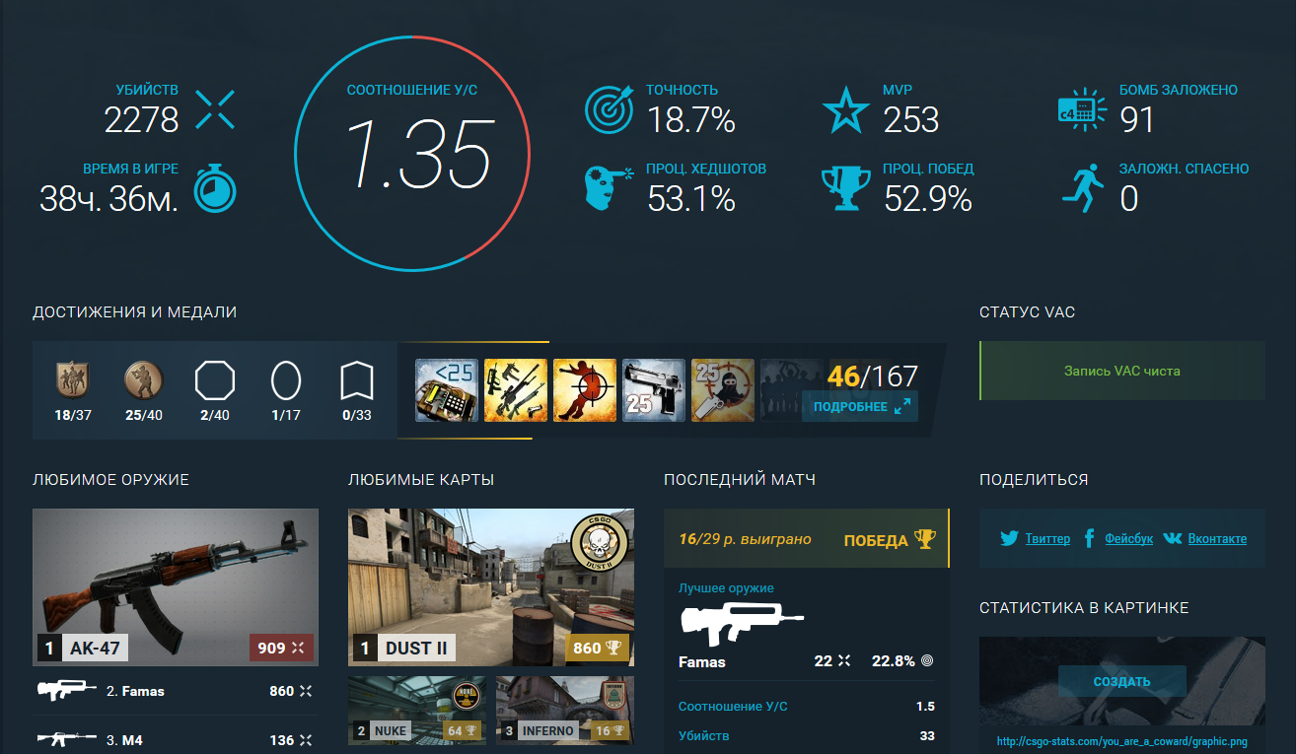Open the Вконтакте share link
Viewport: 1296px width, 754px height.
click(x=1217, y=539)
